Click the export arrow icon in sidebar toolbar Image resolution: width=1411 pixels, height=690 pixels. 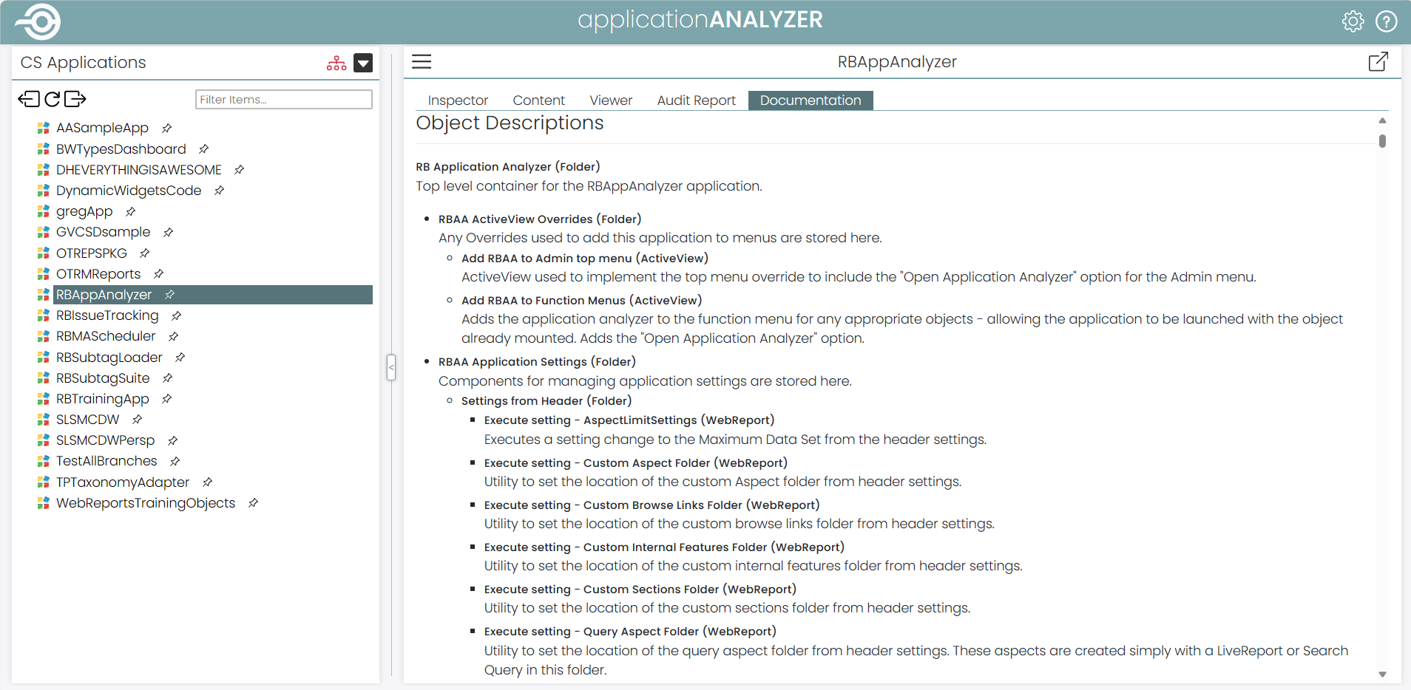click(x=75, y=99)
